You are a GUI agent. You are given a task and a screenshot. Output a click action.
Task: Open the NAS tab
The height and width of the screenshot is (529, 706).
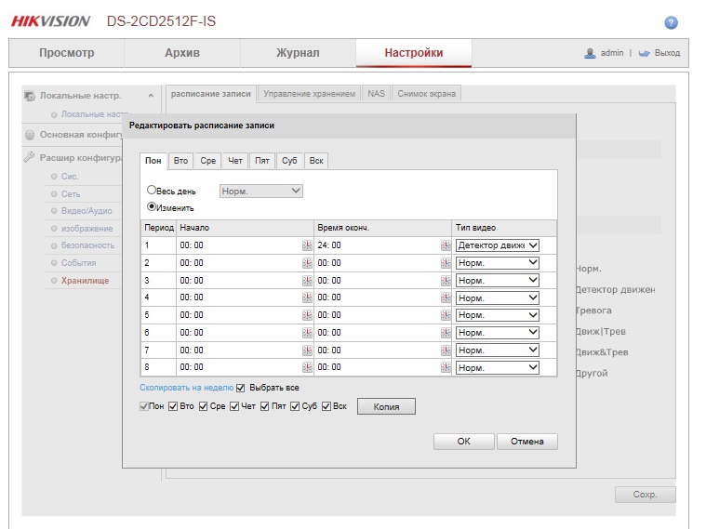click(x=376, y=94)
